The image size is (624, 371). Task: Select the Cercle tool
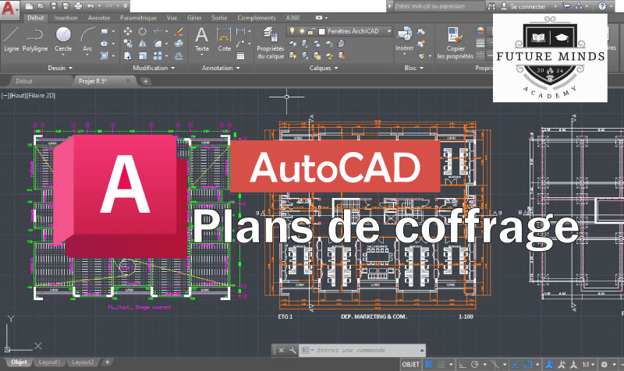(x=63, y=40)
